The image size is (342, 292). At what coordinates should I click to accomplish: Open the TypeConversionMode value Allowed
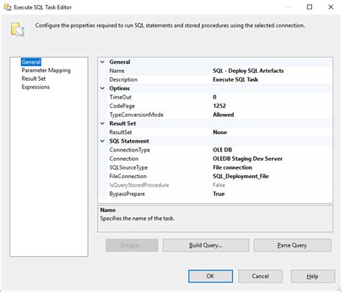tap(223, 115)
